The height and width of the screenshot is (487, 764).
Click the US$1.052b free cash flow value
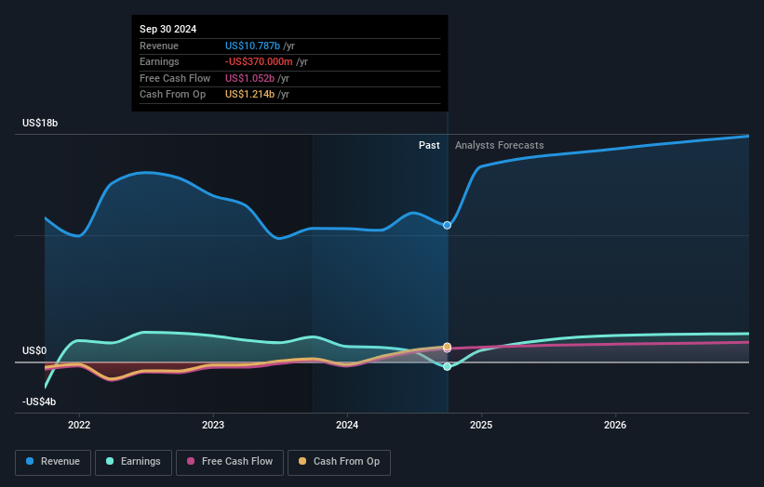249,78
